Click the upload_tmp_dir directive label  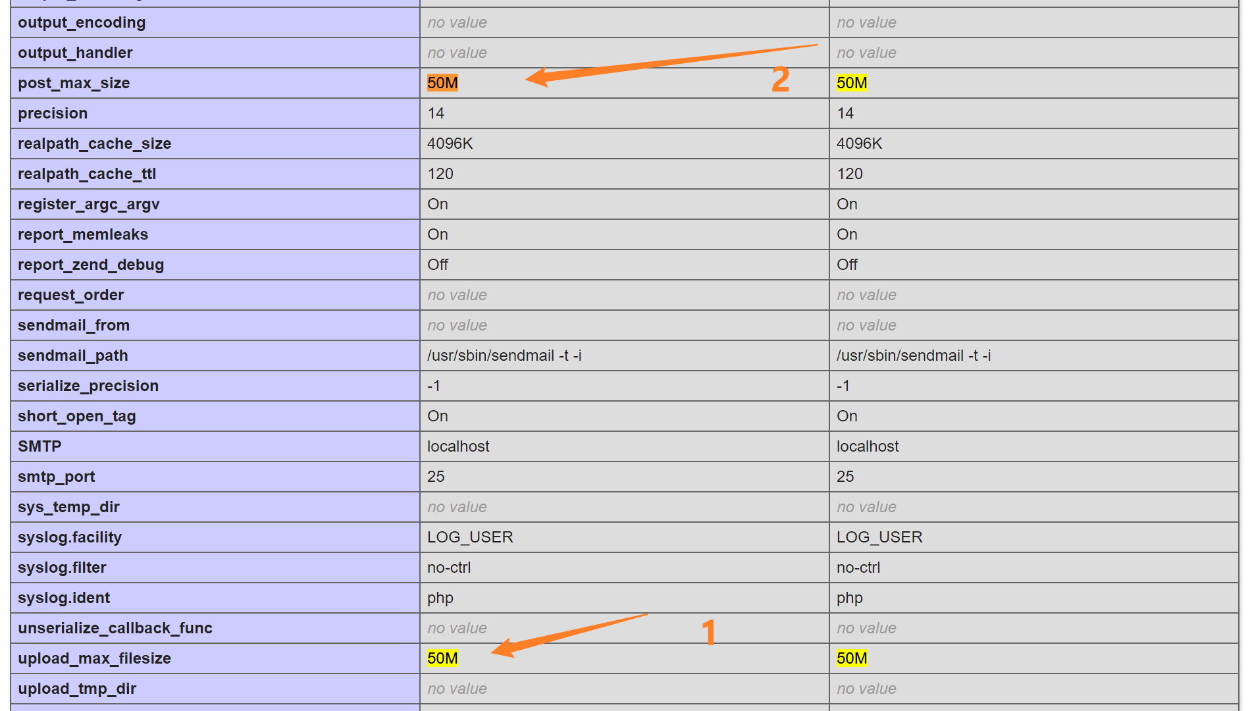(77, 689)
